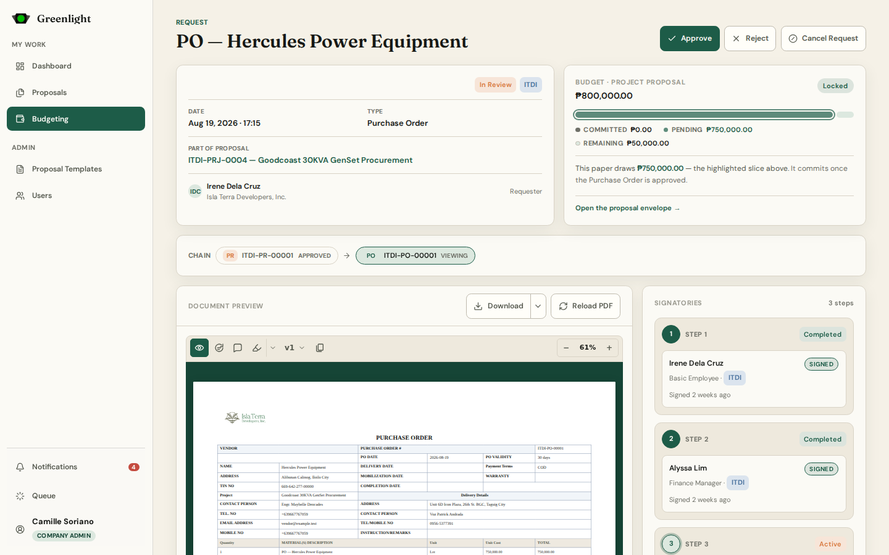Select the comment bubble tool

[x=238, y=348]
